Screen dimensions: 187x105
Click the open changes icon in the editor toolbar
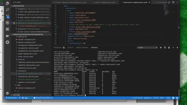click(x=169, y=2)
